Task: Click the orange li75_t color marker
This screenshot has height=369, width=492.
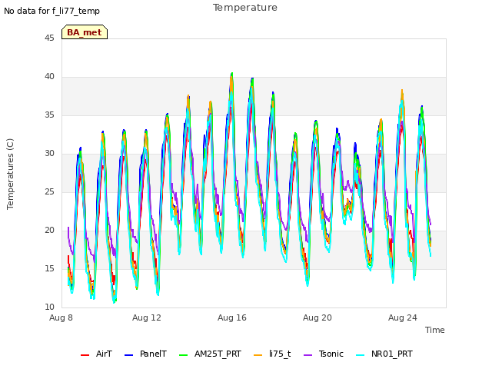Action: pos(258,355)
